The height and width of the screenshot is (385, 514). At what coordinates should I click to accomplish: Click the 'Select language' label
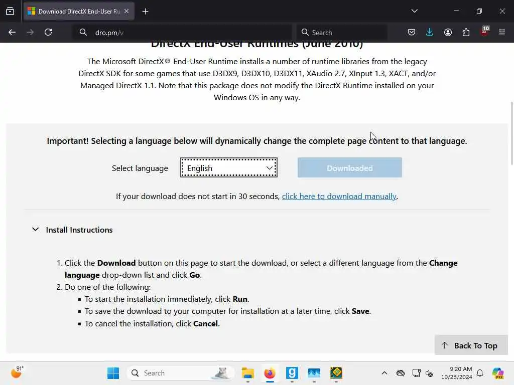140,168
